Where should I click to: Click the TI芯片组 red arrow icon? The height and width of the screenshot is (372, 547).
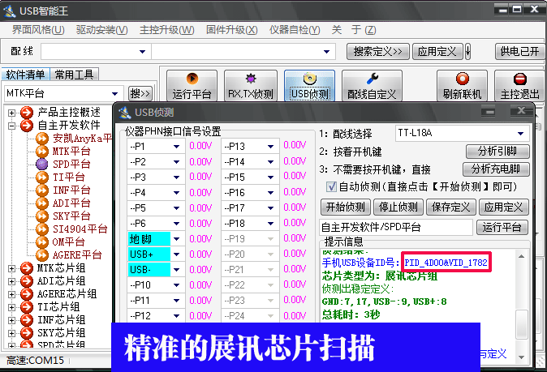[x=27, y=307]
